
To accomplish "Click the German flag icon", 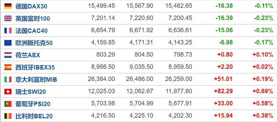I will pyautogui.click(x=8, y=6).
